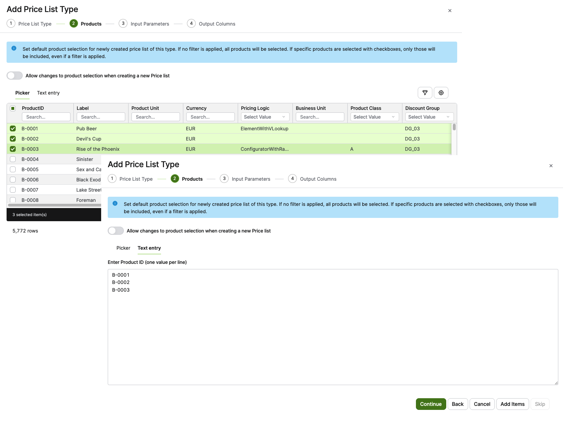Close the foreground Add Price List Type dialog
The height and width of the screenshot is (438, 566).
[551, 166]
